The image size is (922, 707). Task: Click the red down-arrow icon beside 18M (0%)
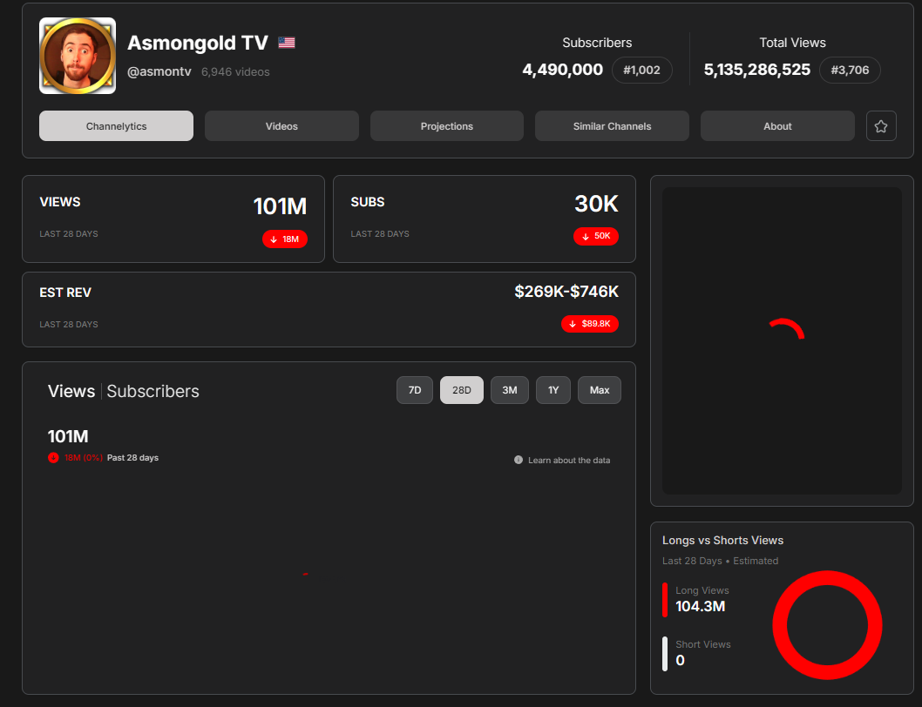click(53, 458)
